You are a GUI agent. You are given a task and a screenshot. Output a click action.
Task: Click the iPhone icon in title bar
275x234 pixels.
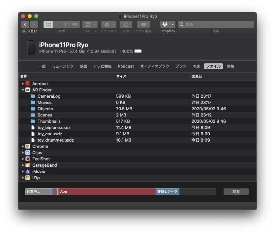coord(120,16)
